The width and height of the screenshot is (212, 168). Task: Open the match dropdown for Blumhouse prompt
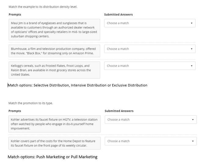[149, 49]
